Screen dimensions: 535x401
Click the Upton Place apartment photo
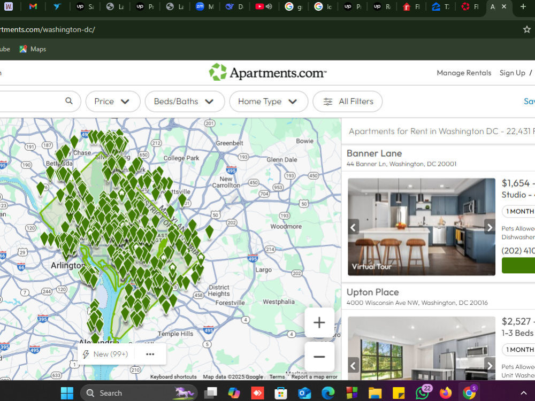click(x=422, y=349)
